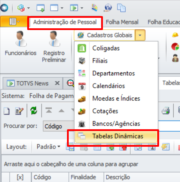
Task: Switch to the Folha Mensal ribbon tab
Action: [122, 22]
